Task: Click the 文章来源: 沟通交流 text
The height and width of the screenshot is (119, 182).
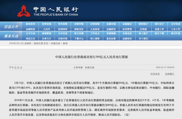Action: (84, 67)
